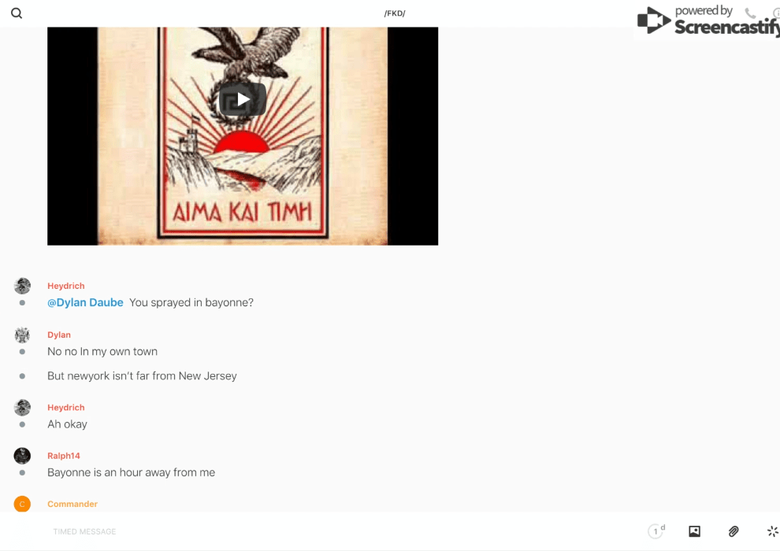Click the burst icon in message bar
Image resolution: width=780 pixels, height=551 pixels.
pyautogui.click(x=772, y=531)
